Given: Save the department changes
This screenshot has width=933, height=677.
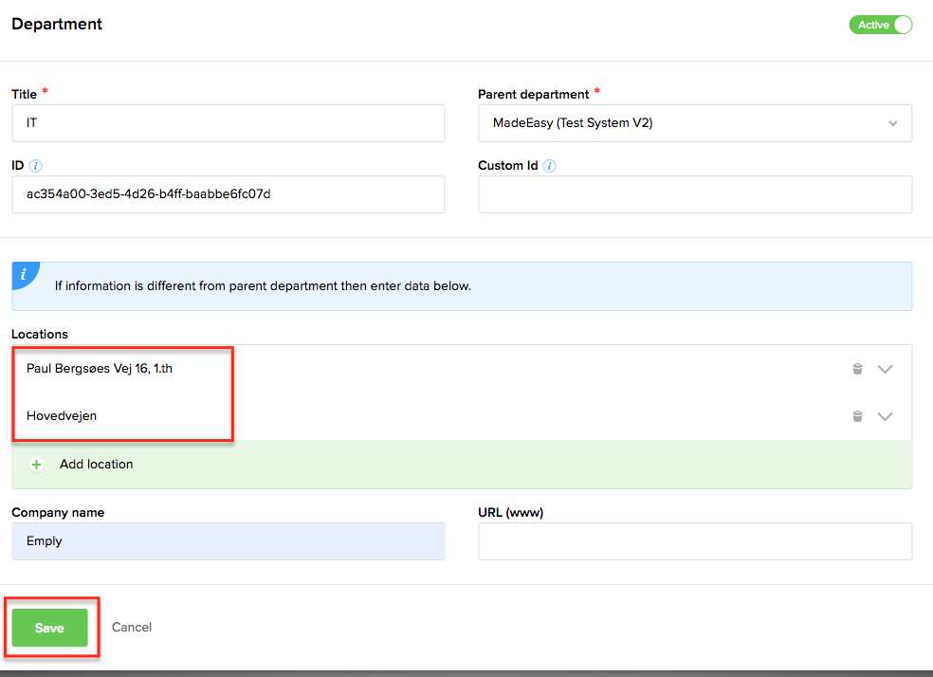Looking at the screenshot, I should click(x=49, y=628).
